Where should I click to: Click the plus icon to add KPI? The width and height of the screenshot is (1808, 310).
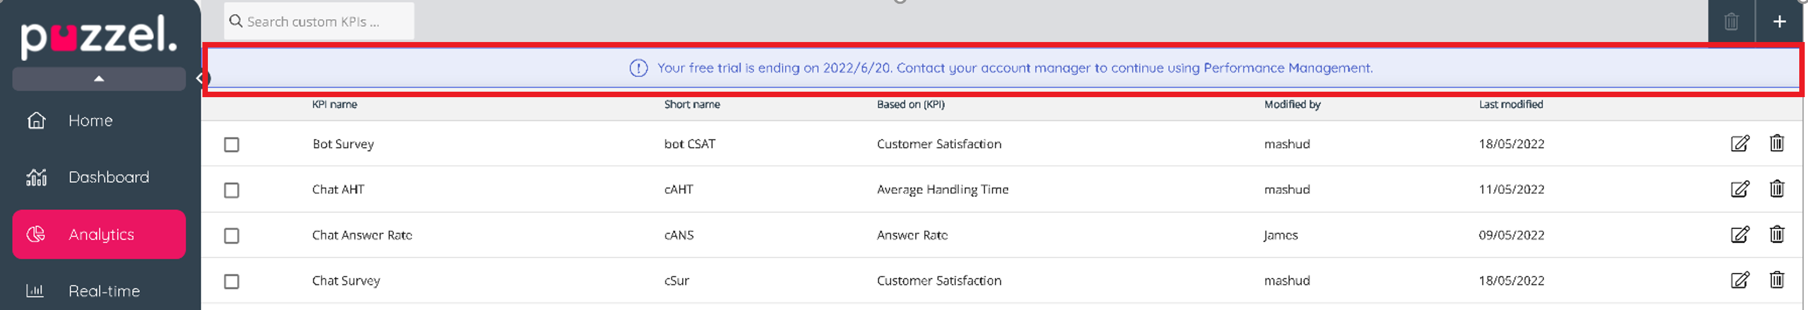(1779, 22)
